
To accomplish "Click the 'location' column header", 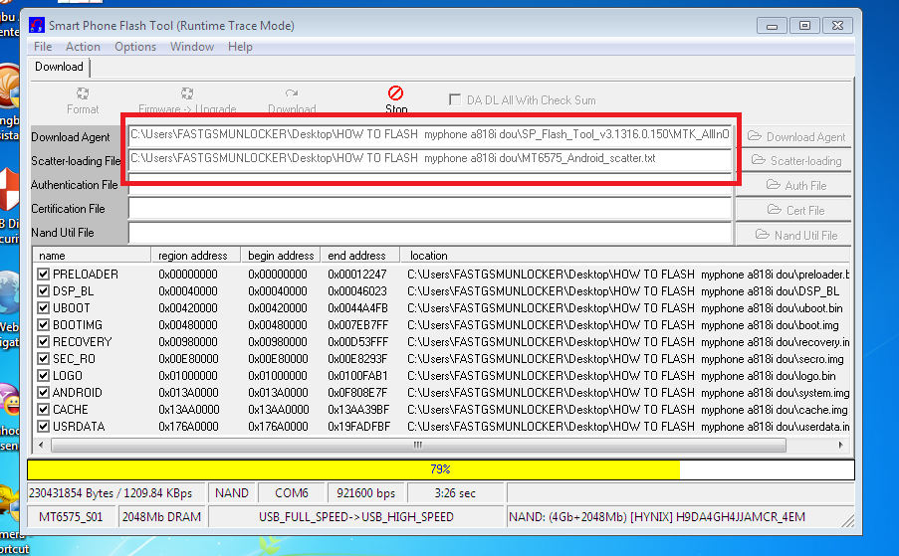I will coord(625,256).
